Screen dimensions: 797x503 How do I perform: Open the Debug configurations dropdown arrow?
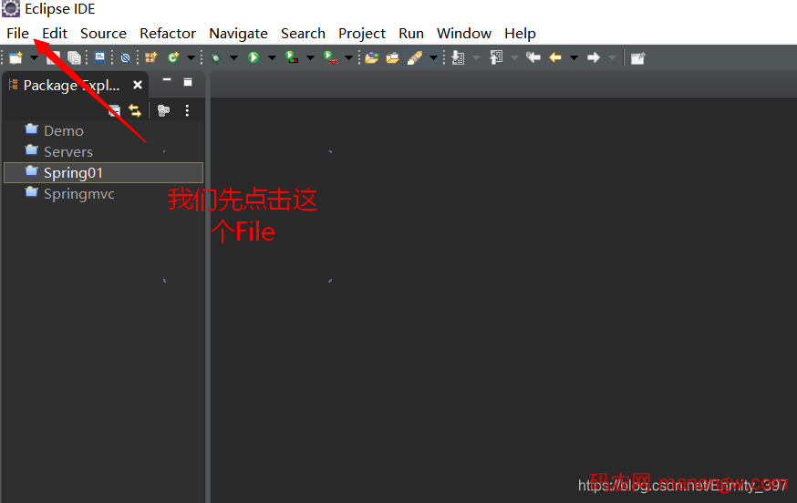click(x=233, y=58)
